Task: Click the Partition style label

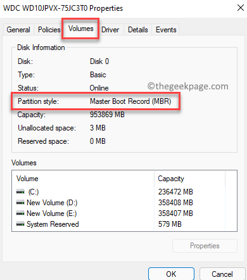Action: (x=38, y=101)
